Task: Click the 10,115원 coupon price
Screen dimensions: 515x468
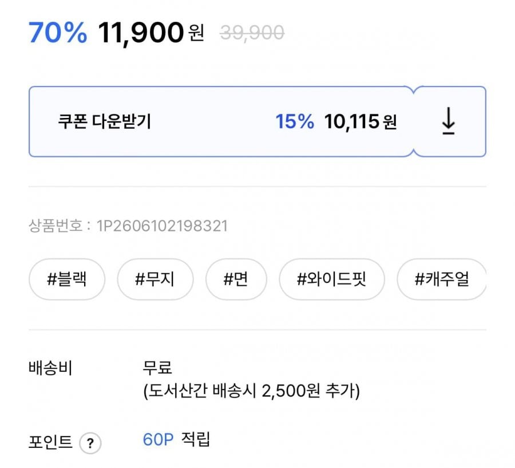Action: (x=360, y=121)
